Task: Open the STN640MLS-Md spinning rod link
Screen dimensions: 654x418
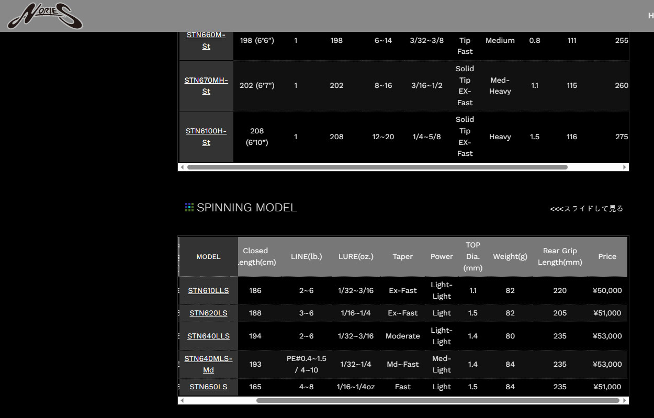Action: point(208,364)
